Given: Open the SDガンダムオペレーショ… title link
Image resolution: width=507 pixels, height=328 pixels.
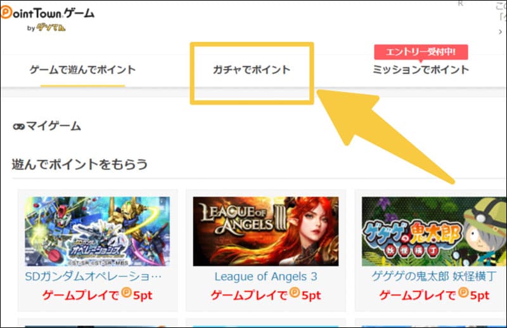Looking at the screenshot, I should pos(93,277).
